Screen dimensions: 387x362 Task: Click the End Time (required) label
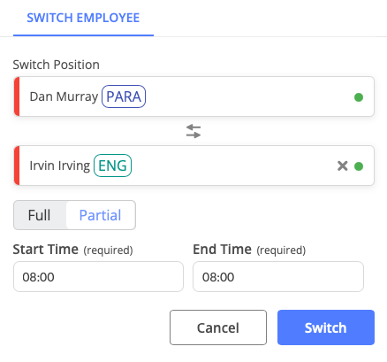249,250
